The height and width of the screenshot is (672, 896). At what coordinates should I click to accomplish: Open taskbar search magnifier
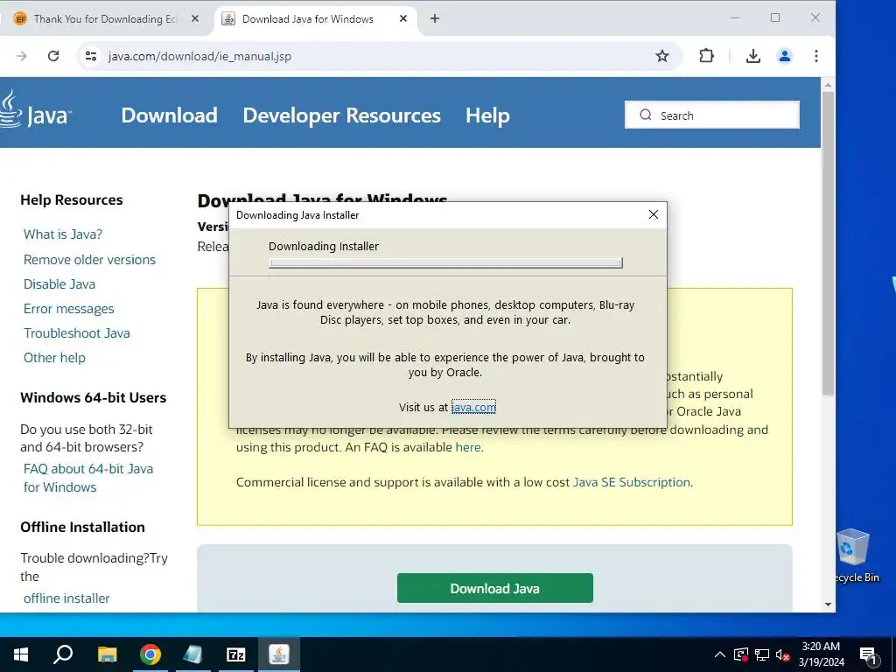[63, 654]
